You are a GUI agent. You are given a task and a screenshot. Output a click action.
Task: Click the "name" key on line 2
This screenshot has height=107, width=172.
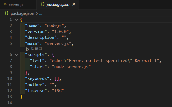32,26
